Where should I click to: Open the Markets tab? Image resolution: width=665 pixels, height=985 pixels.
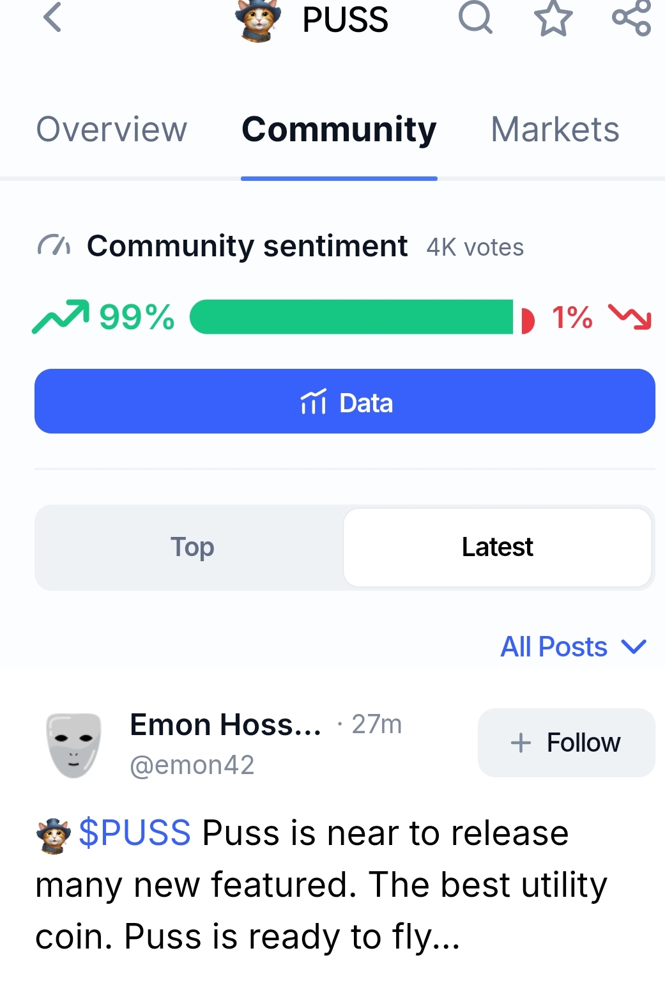pos(554,130)
